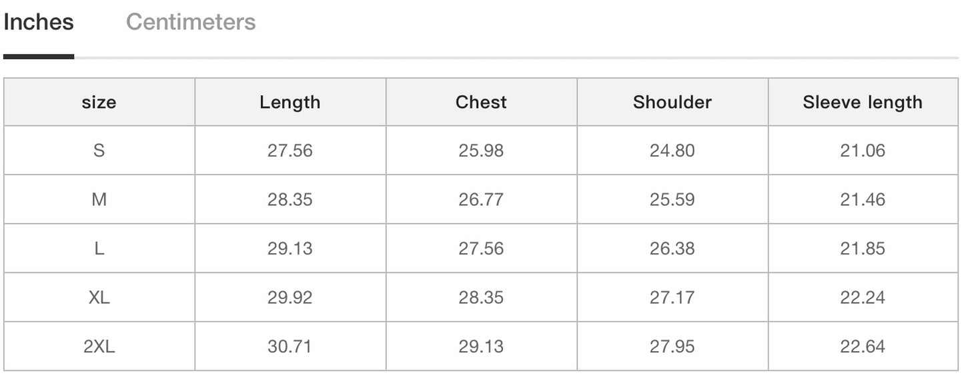The image size is (964, 377).
Task: Click the size column header
Action: [99, 102]
